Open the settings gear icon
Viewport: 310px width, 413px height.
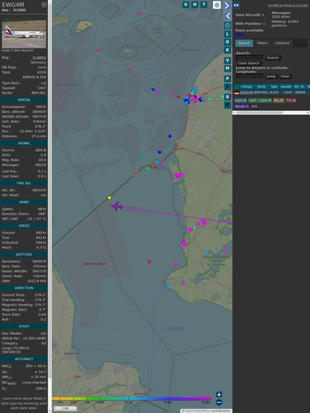(227, 25)
